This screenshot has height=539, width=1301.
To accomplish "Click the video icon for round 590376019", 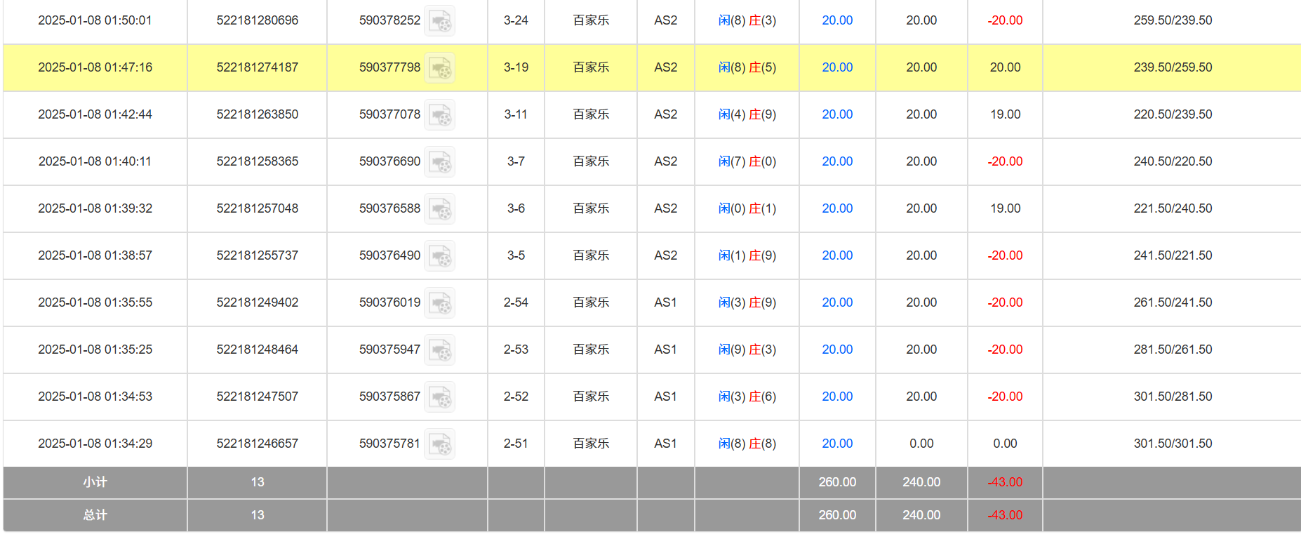I will point(440,303).
